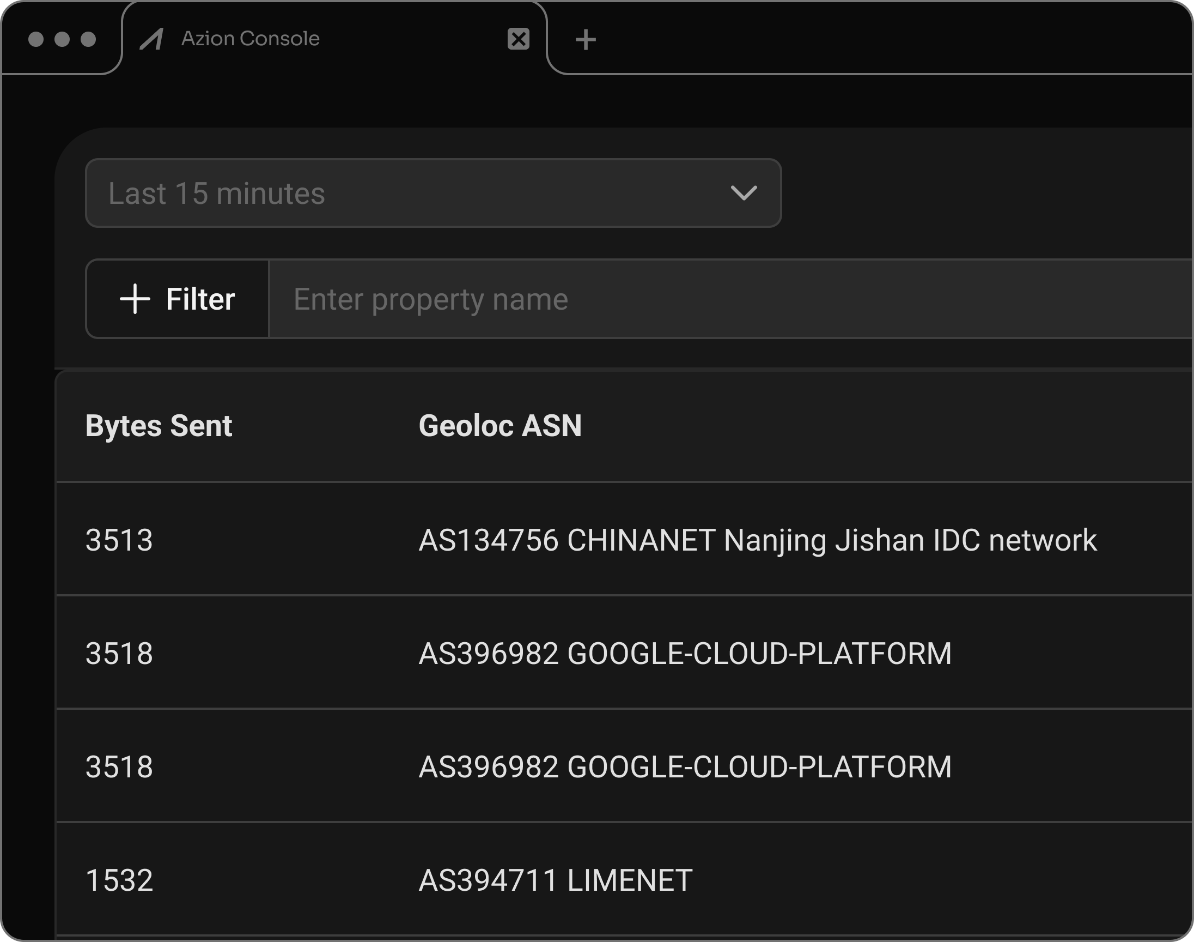Click the plus icon in Filter button

tap(135, 299)
